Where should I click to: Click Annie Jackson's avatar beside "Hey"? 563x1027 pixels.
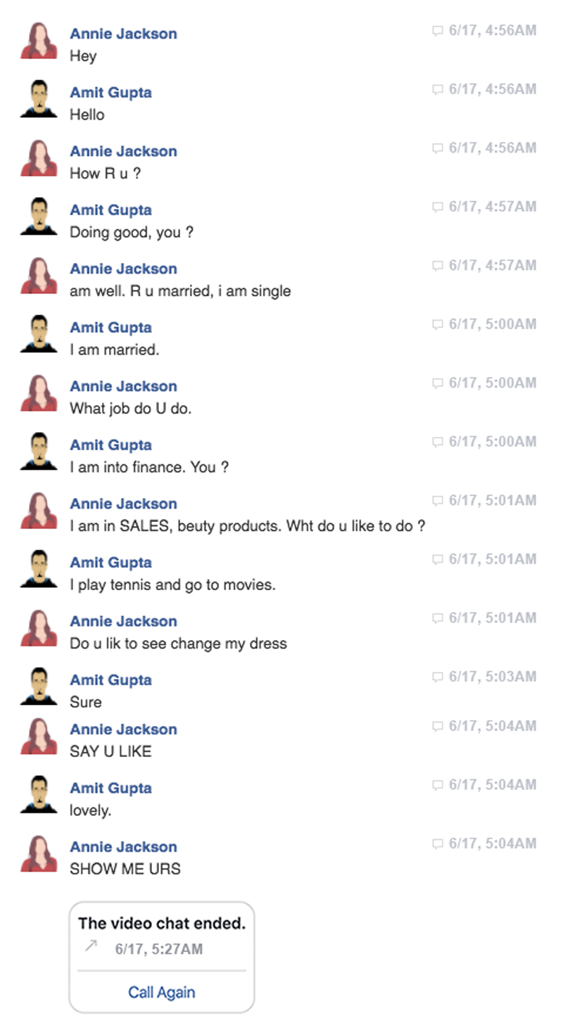pyautogui.click(x=39, y=42)
